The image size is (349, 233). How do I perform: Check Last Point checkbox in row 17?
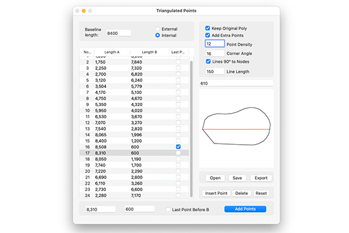178,153
